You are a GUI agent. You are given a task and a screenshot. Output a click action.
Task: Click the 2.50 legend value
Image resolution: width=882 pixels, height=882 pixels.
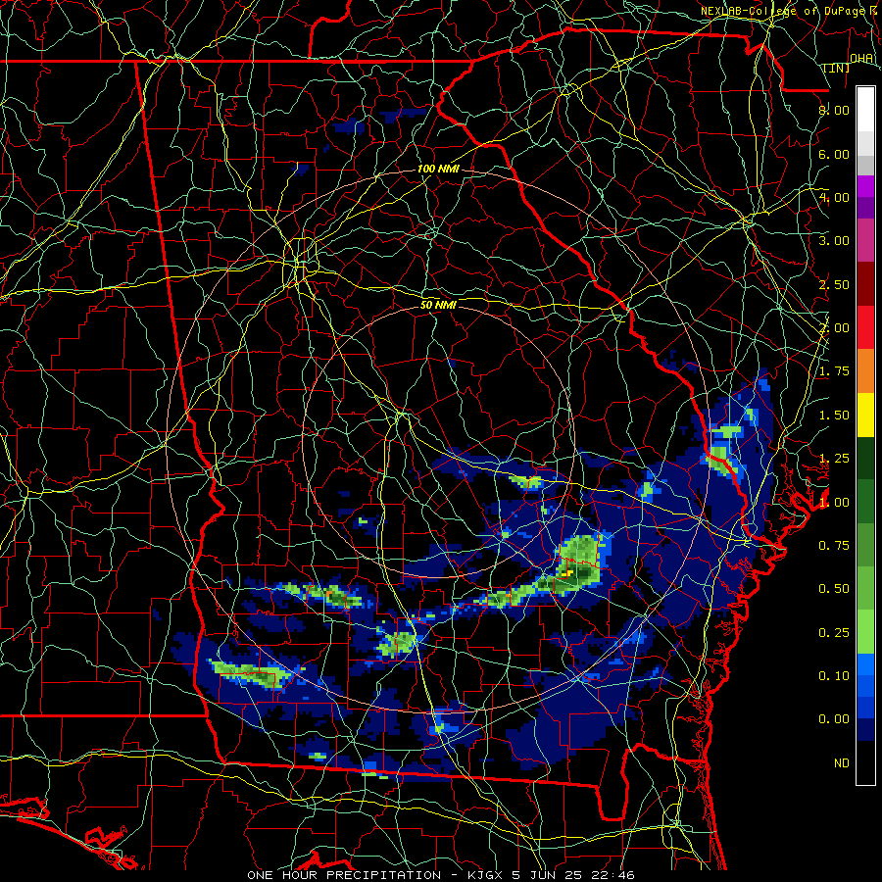coord(834,284)
